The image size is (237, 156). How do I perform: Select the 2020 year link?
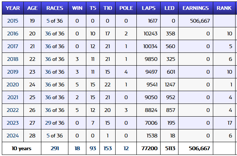[13, 85]
